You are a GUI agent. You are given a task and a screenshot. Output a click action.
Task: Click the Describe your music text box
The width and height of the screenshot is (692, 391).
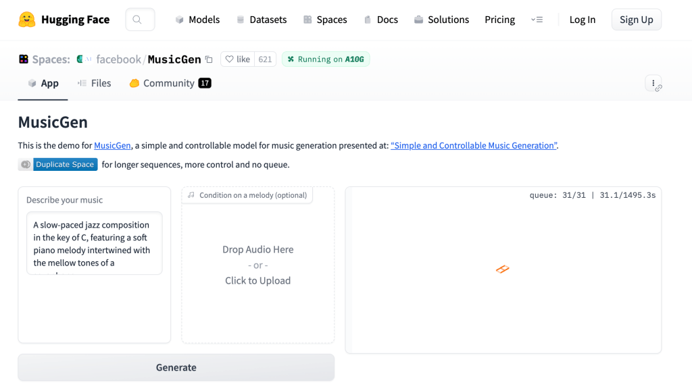(x=94, y=243)
